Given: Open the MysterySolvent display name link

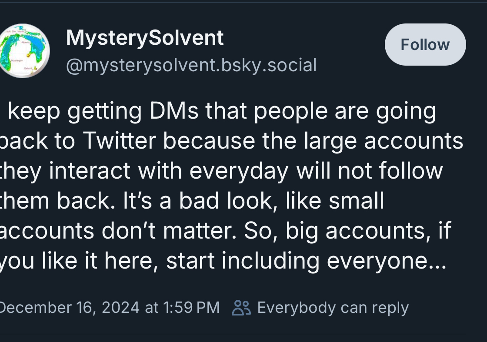Looking at the screenshot, I should [145, 38].
